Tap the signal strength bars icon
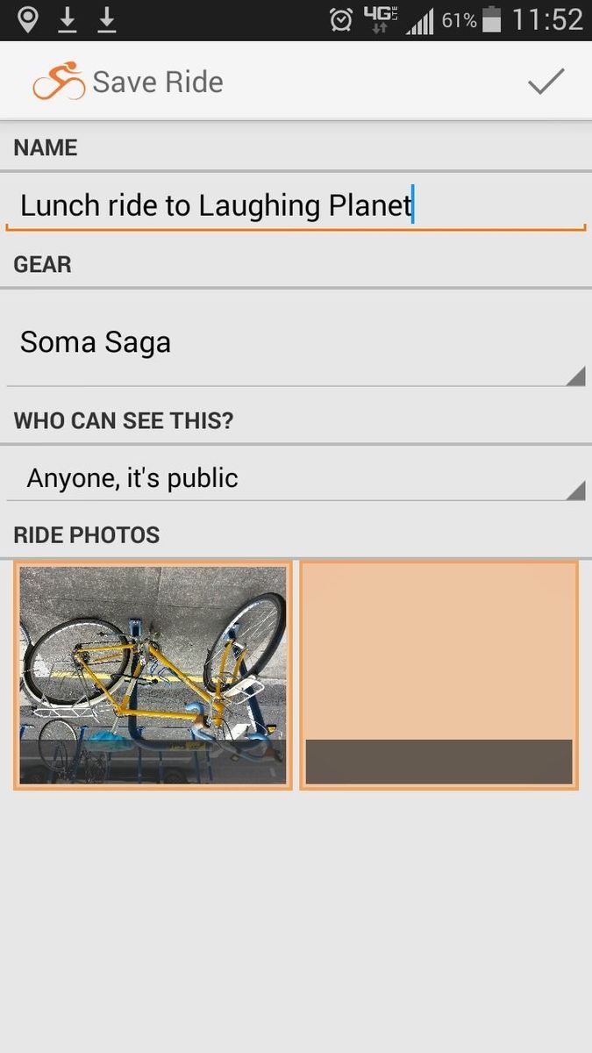The height and width of the screenshot is (1053, 592). click(420, 21)
